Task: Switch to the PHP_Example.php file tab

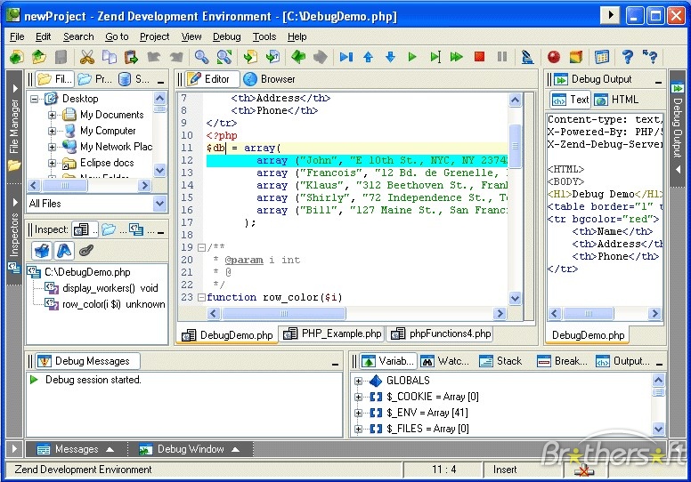Action: [332, 334]
